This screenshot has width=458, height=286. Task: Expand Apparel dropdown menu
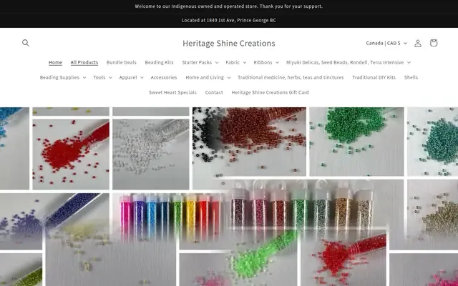pos(131,77)
